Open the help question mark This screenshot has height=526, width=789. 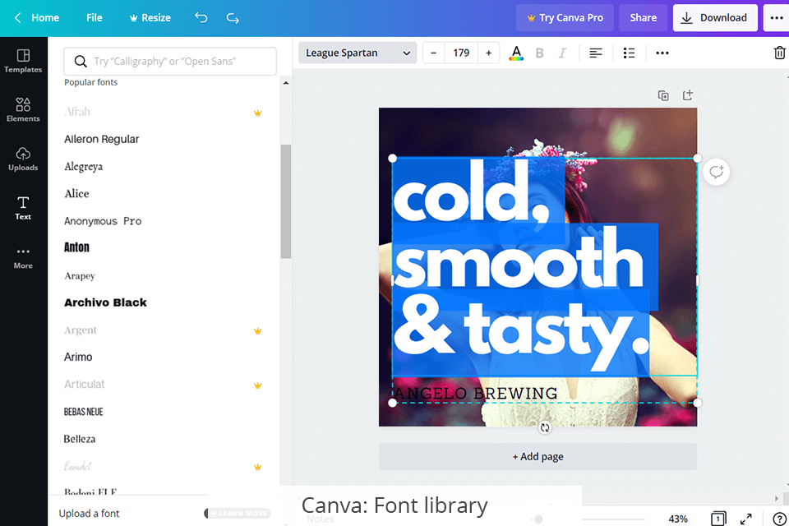[779, 519]
